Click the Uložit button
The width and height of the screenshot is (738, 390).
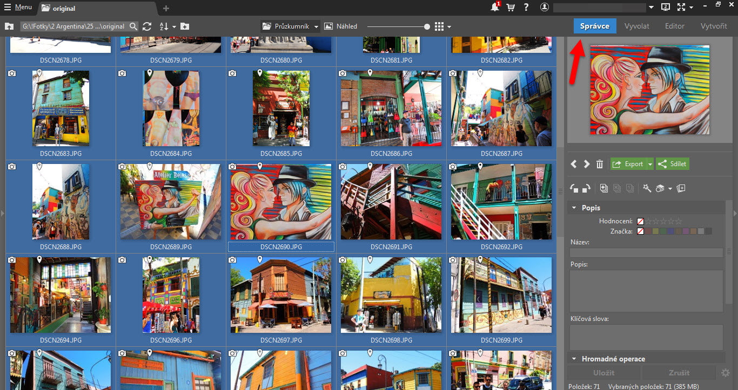[603, 372]
